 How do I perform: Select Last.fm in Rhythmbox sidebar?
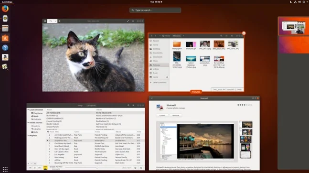[x=36, y=126]
